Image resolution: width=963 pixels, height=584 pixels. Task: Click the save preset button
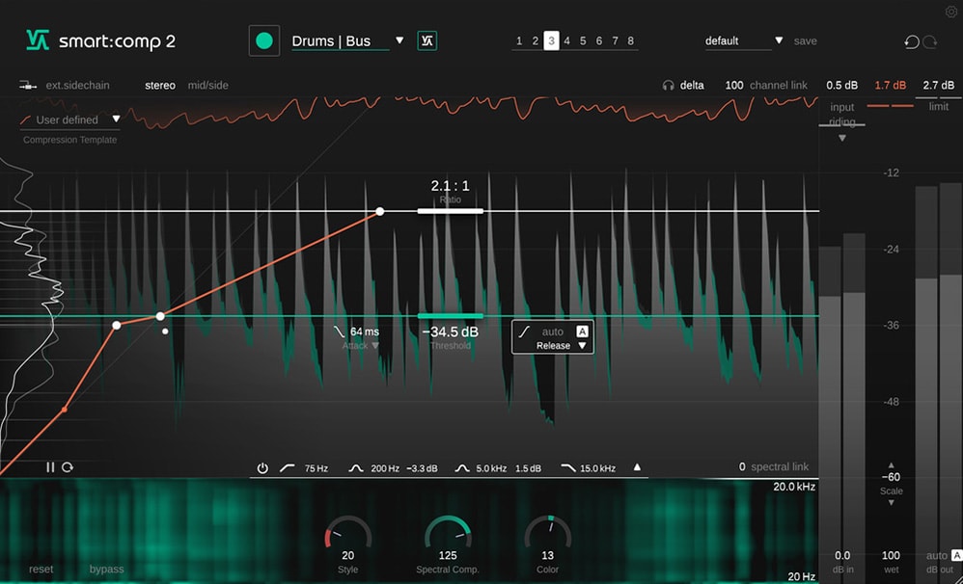point(805,41)
